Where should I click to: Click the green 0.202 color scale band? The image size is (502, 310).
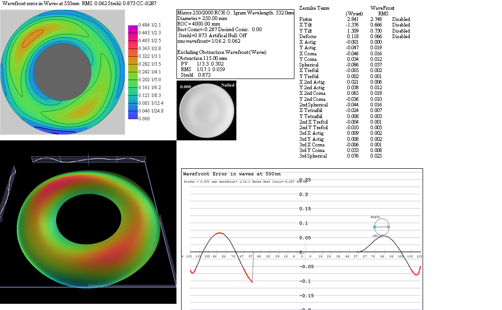(133, 79)
